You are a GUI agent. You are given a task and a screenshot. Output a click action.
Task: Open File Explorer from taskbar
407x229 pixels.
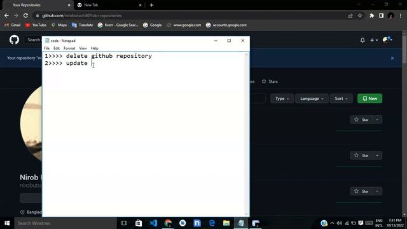tap(226, 223)
